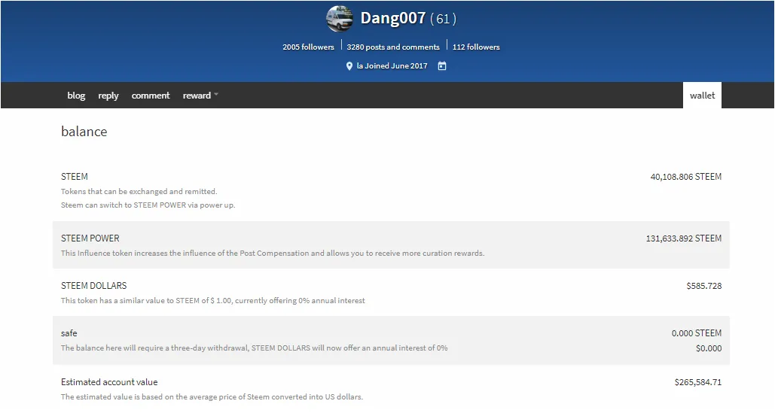
Task: Click the STEEM POWER influence token description
Action: pos(273,253)
